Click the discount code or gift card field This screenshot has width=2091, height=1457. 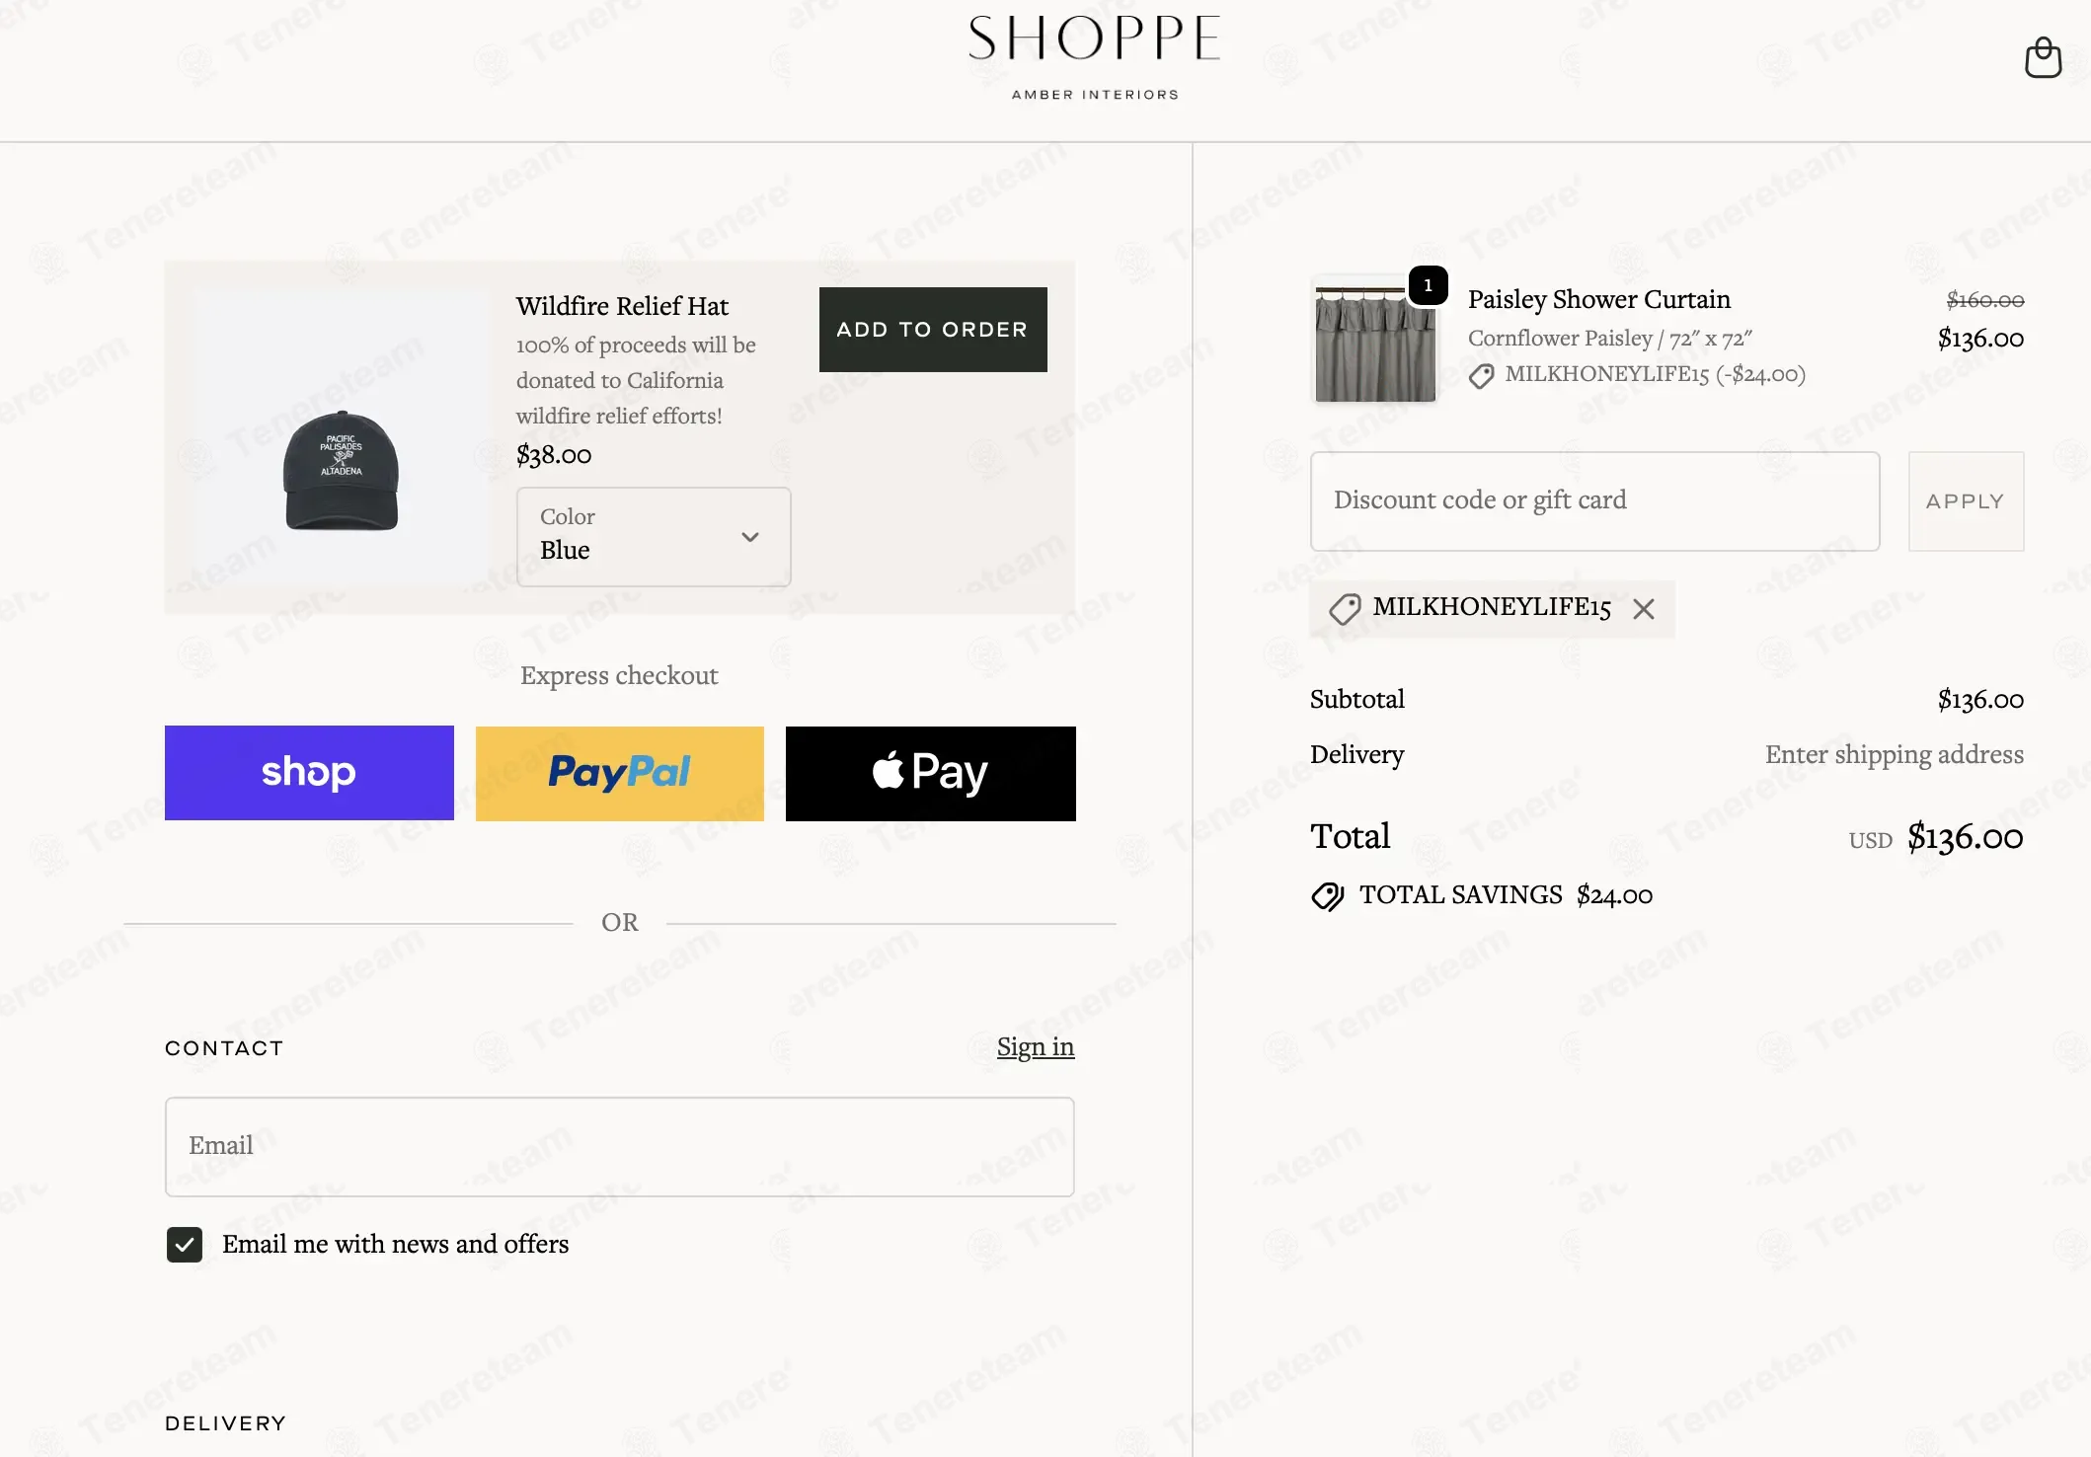click(x=1594, y=500)
